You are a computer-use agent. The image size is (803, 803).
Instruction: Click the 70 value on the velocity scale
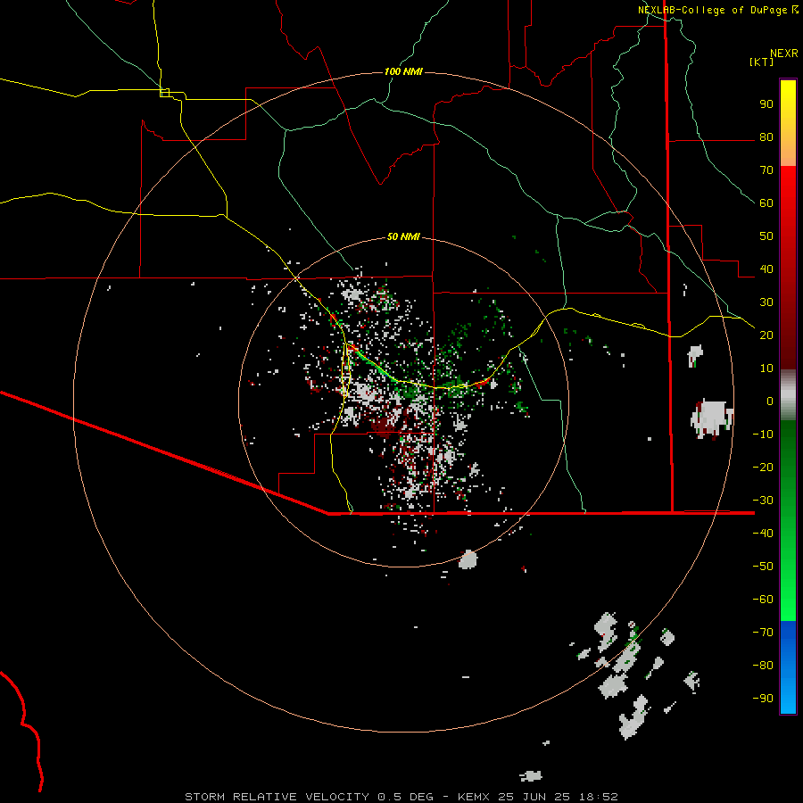tap(766, 170)
